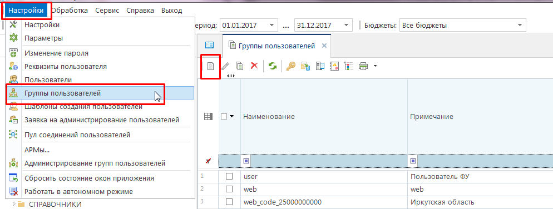Image resolution: width=553 pixels, height=209 pixels.
Task: Select the 'web_code_25000000000' name cell
Action: tap(324, 202)
